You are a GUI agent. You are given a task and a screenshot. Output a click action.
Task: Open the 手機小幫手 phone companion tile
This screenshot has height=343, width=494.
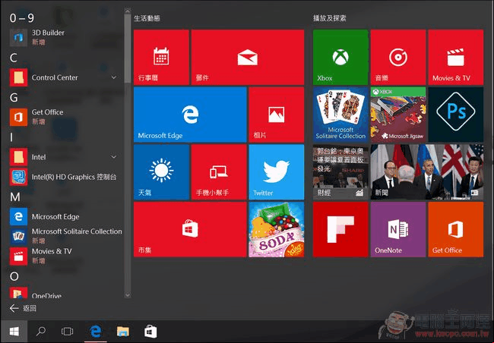tap(219, 171)
